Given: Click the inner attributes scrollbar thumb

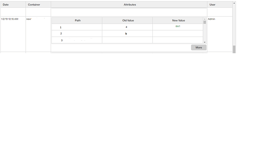Looking at the screenshot, I should coord(205,22).
